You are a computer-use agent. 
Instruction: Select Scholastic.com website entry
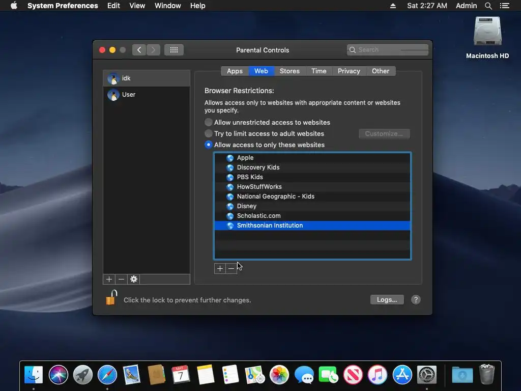[312, 216]
